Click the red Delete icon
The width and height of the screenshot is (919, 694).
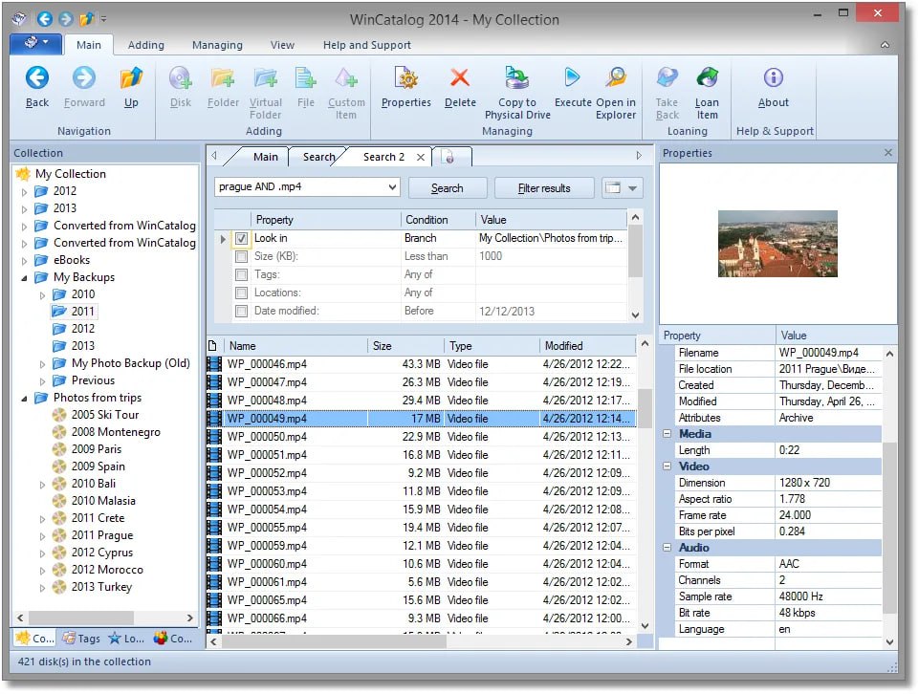(x=460, y=79)
